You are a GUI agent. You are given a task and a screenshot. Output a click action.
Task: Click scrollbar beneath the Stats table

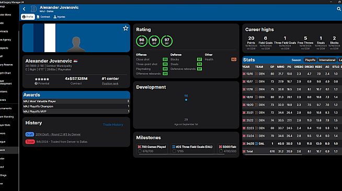274,154
